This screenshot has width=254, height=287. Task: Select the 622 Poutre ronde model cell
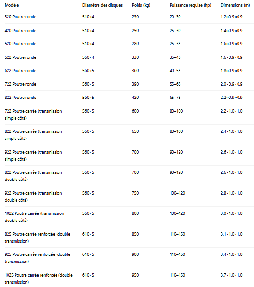coord(20,71)
